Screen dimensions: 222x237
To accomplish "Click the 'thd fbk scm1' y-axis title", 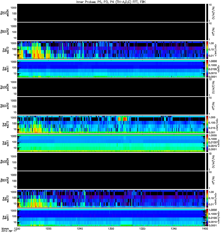I will [x=6, y=143].
